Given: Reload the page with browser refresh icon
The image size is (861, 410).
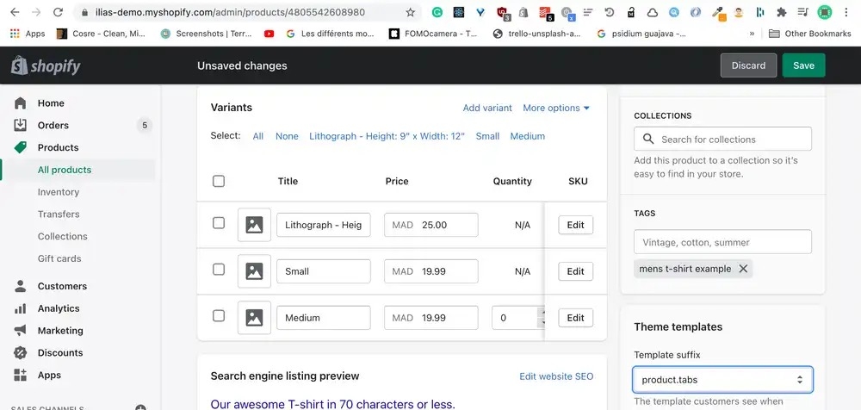Looking at the screenshot, I should coord(58,13).
